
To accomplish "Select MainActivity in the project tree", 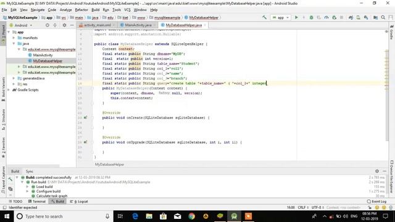I will coord(43,55).
